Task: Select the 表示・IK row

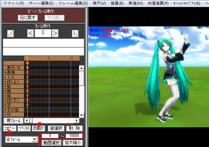Action: click(14, 67)
